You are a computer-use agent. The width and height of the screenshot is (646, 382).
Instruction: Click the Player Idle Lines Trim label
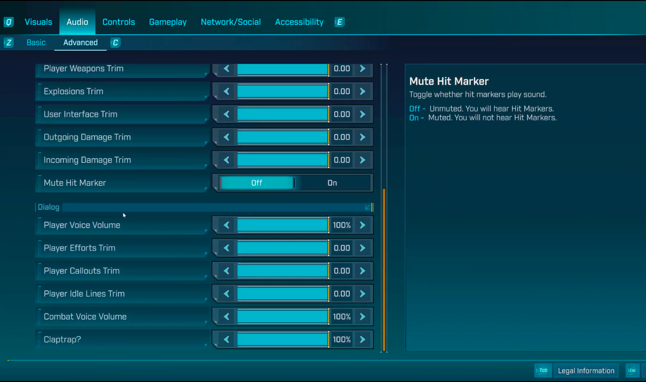click(123, 294)
